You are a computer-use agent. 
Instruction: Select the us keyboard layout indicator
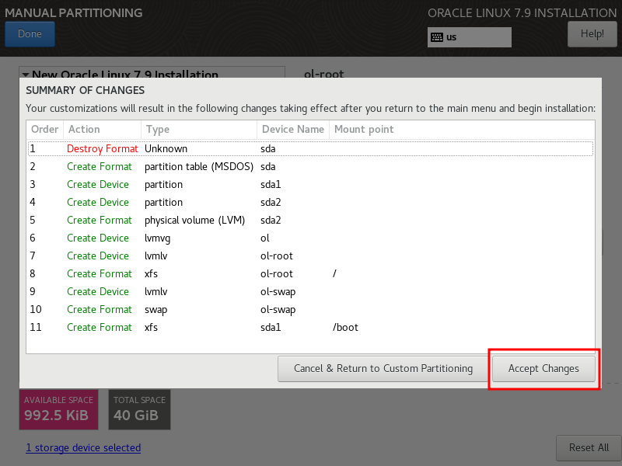(x=470, y=37)
